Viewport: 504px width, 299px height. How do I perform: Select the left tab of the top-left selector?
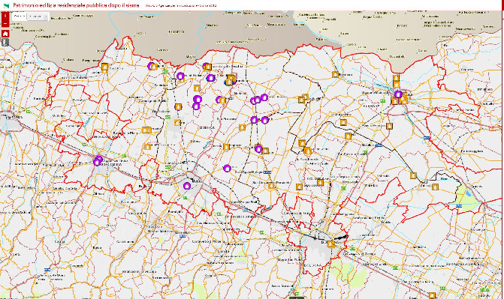pyautogui.click(x=20, y=16)
